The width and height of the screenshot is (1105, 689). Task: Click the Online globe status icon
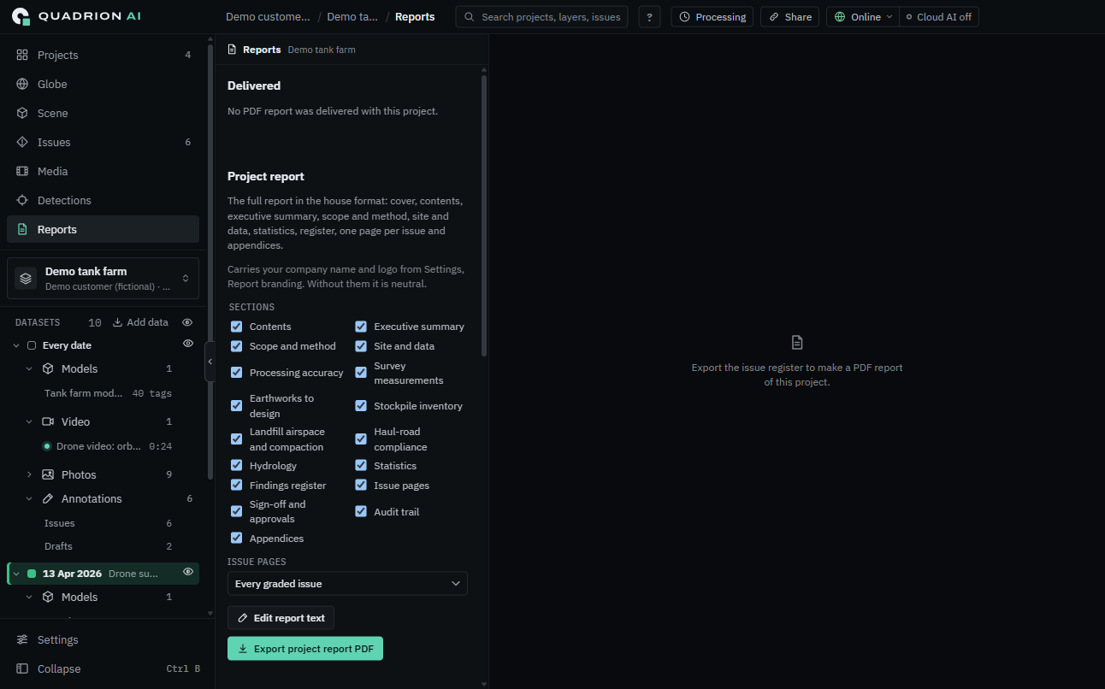click(840, 17)
